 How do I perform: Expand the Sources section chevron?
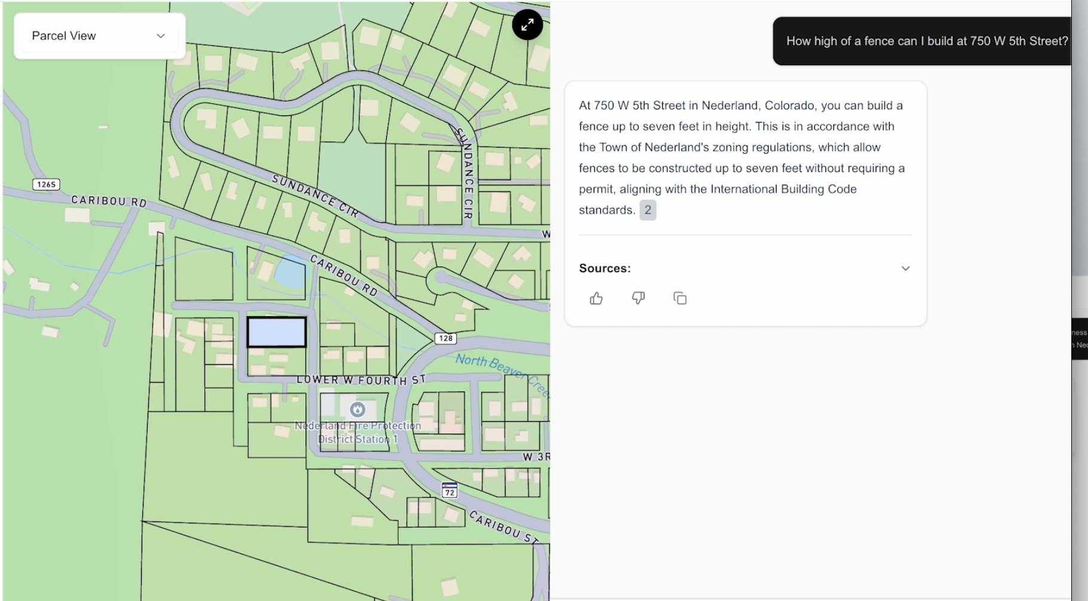(905, 268)
